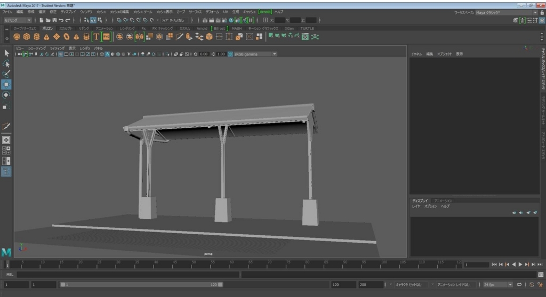
Task: Select the SVG shelf icon
Action: click(x=106, y=37)
